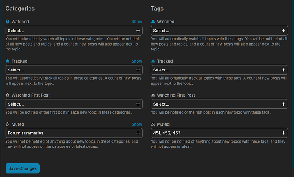Click description under Tags Watched selector

[x=219, y=44]
